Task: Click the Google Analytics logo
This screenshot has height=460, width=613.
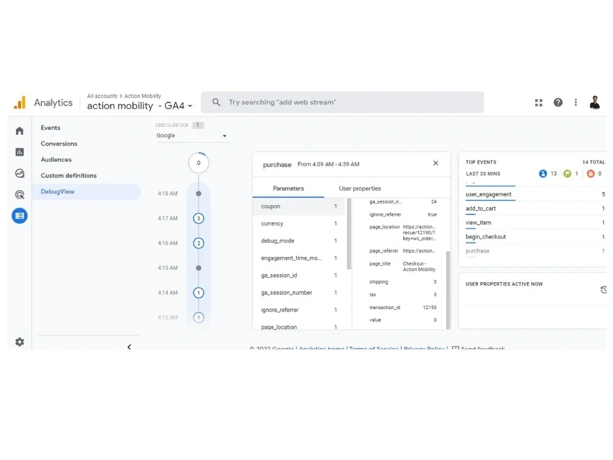Action: [x=20, y=102]
